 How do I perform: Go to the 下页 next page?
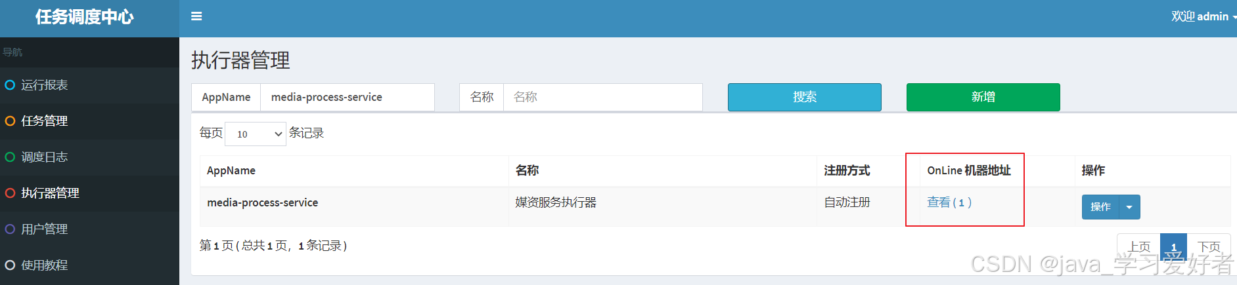click(1209, 247)
